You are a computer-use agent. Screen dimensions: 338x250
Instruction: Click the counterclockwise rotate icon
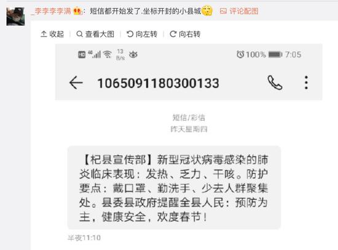(130, 34)
